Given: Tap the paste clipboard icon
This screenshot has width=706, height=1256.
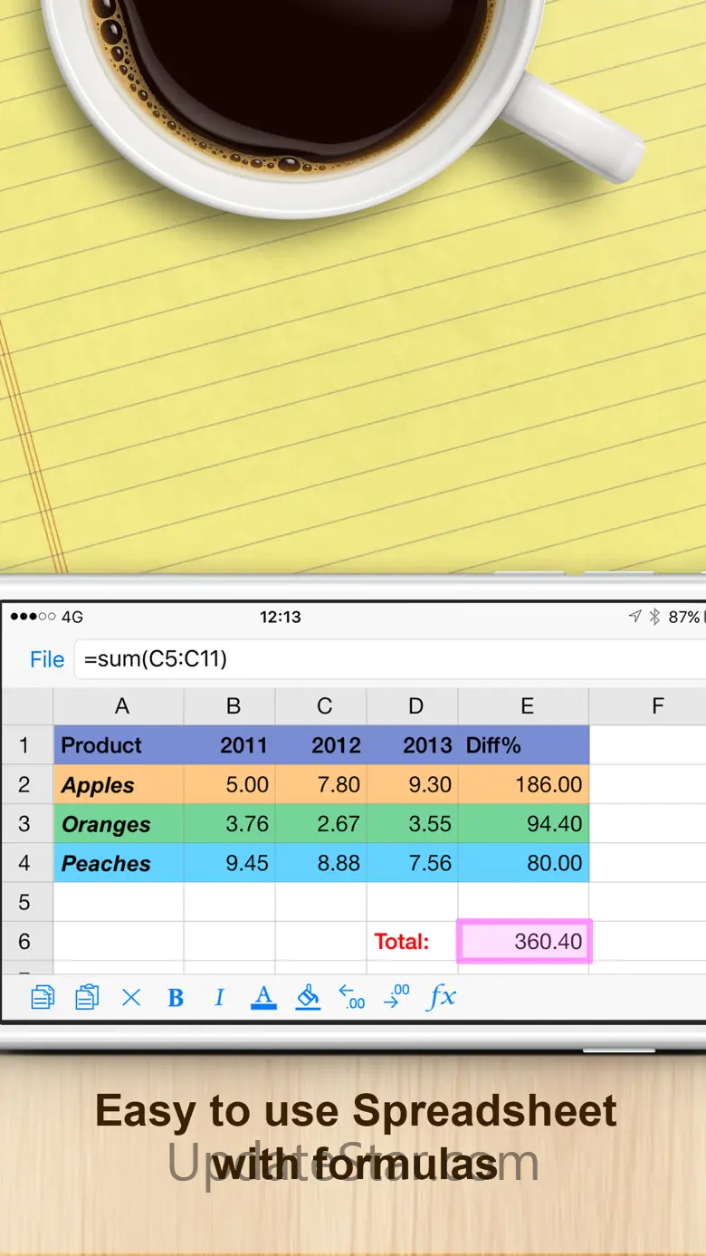Looking at the screenshot, I should (x=87, y=997).
